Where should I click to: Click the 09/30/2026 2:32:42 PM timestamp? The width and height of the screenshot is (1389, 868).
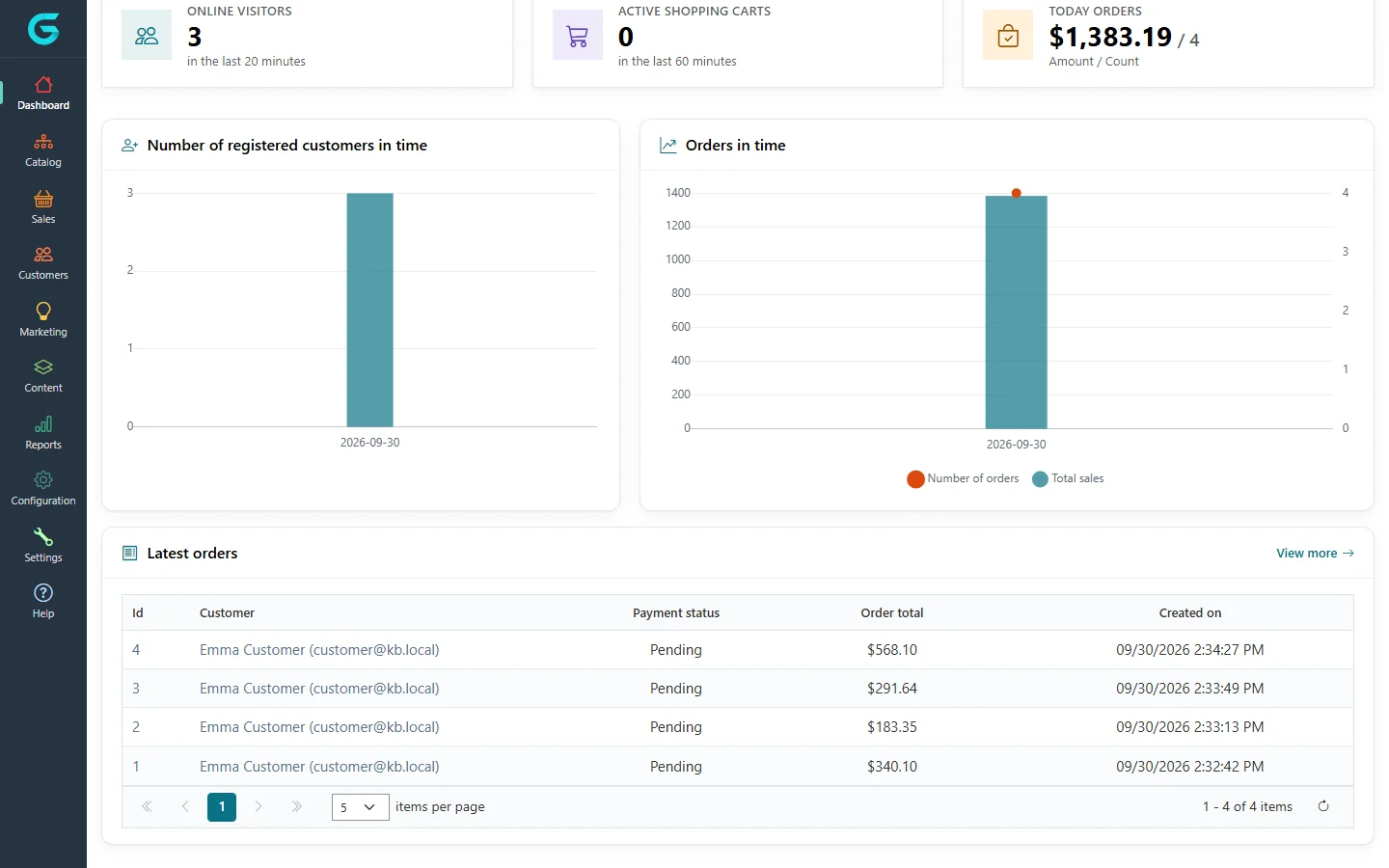tap(1190, 767)
